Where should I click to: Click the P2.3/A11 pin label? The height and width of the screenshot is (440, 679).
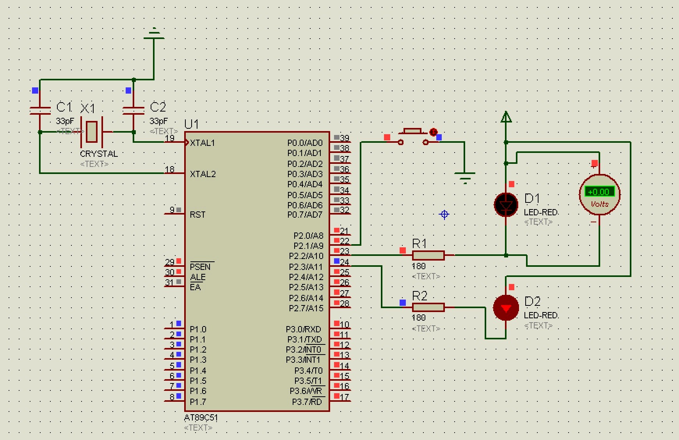306,267
